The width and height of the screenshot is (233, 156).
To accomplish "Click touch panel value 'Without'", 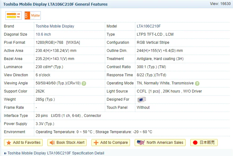I will (143, 108).
